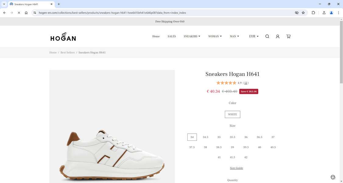The image size is (343, 183).
Task: Open the EUR currency dropdown
Action: point(254,36)
